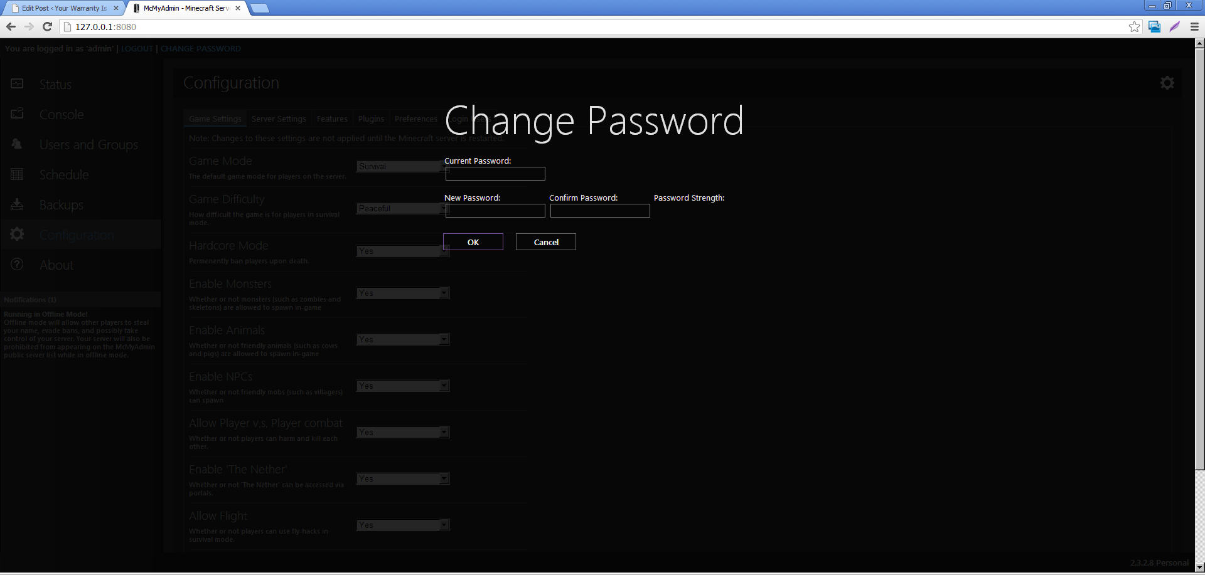The height and width of the screenshot is (575, 1205).
Task: Click the LOGOUT link
Action: click(x=137, y=48)
